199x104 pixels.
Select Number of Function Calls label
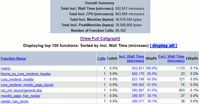click(x=93, y=30)
